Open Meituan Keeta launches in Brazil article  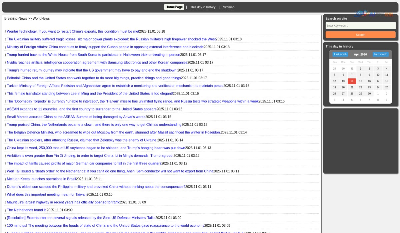coord(41,179)
